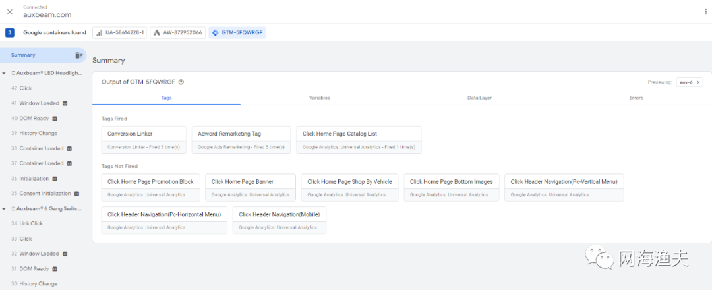Click the Google containers found label
This screenshot has width=712, height=290.
pos(55,33)
